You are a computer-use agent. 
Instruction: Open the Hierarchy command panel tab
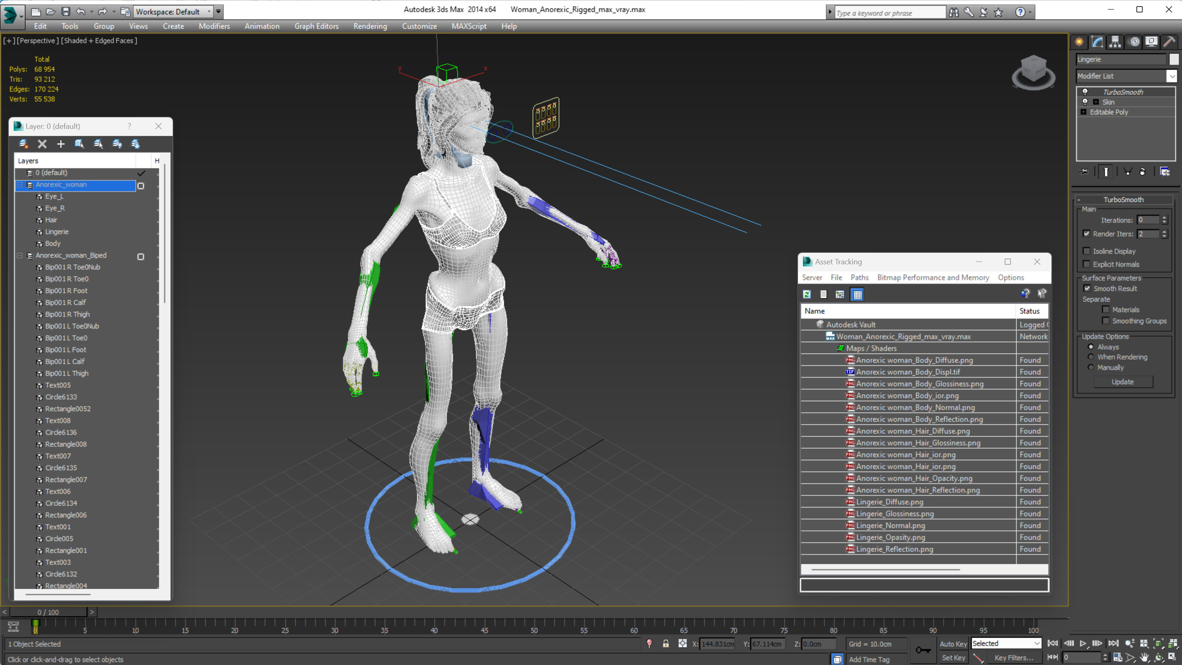(1115, 42)
